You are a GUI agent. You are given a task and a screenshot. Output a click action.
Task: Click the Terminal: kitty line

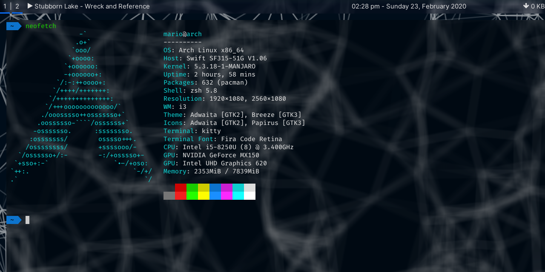(x=192, y=131)
